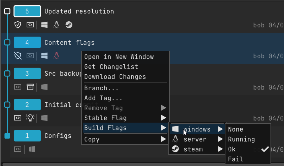
Task: Click the shield check icon on revision 5
Action: pos(18,25)
